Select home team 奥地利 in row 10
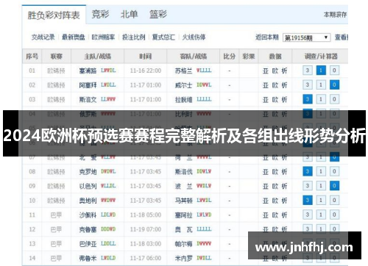368x266 pixels. click(x=88, y=201)
